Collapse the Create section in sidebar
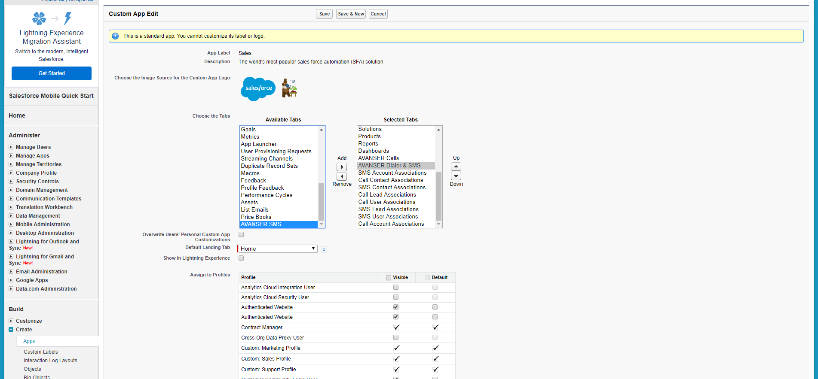 pyautogui.click(x=11, y=330)
